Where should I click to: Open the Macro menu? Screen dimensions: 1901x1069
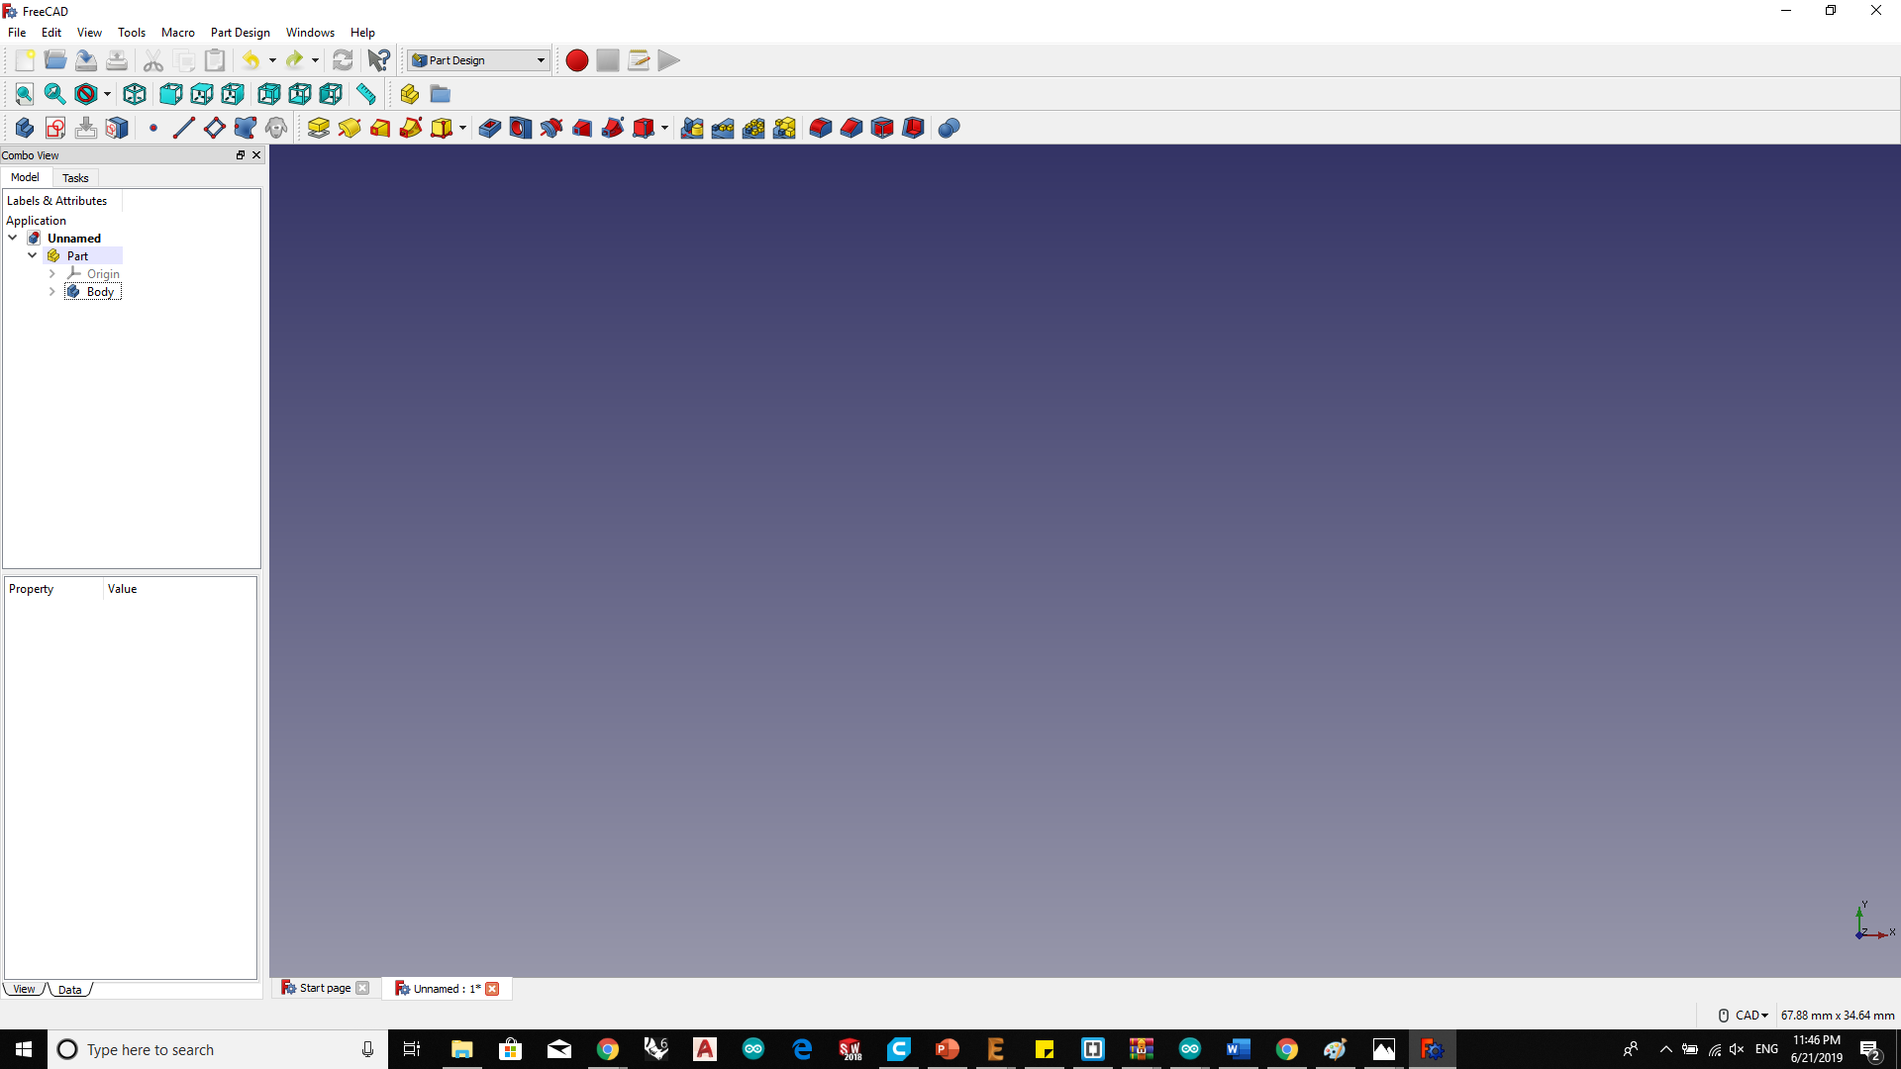[x=177, y=33]
